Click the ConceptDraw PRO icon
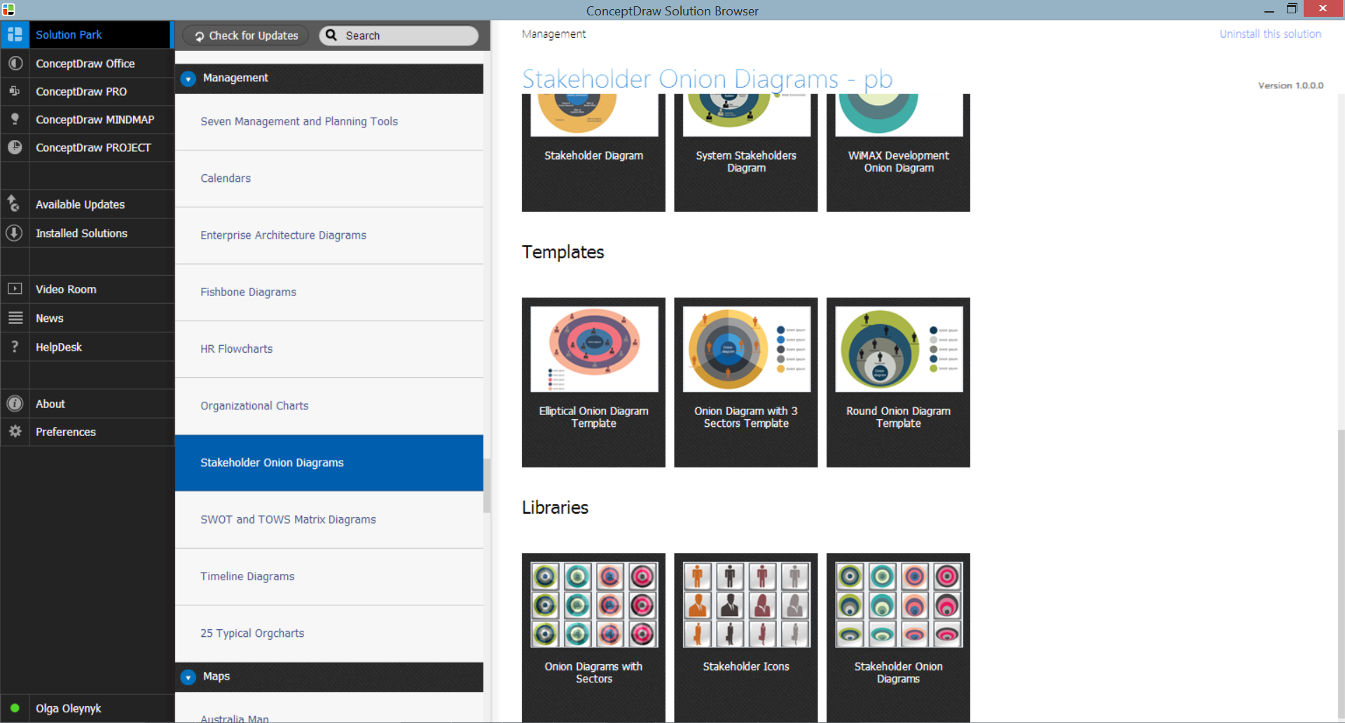The image size is (1345, 723). tap(15, 91)
